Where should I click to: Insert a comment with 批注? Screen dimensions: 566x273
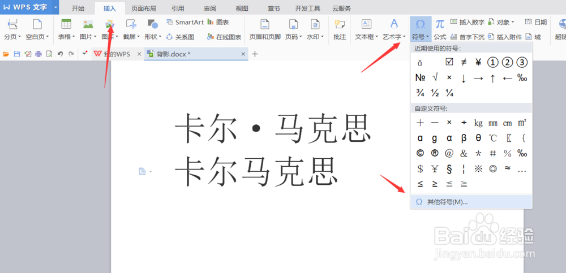tap(339, 29)
